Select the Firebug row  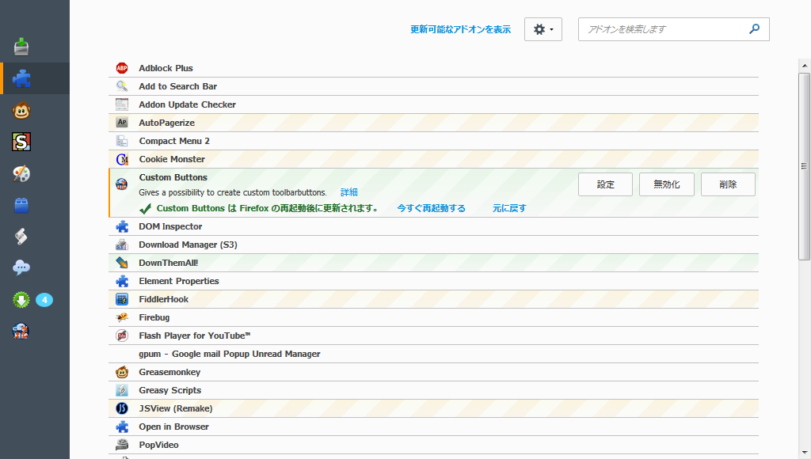(433, 317)
